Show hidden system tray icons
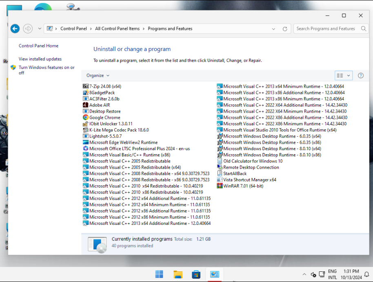Screen dimensions: 373x282 [304, 274]
